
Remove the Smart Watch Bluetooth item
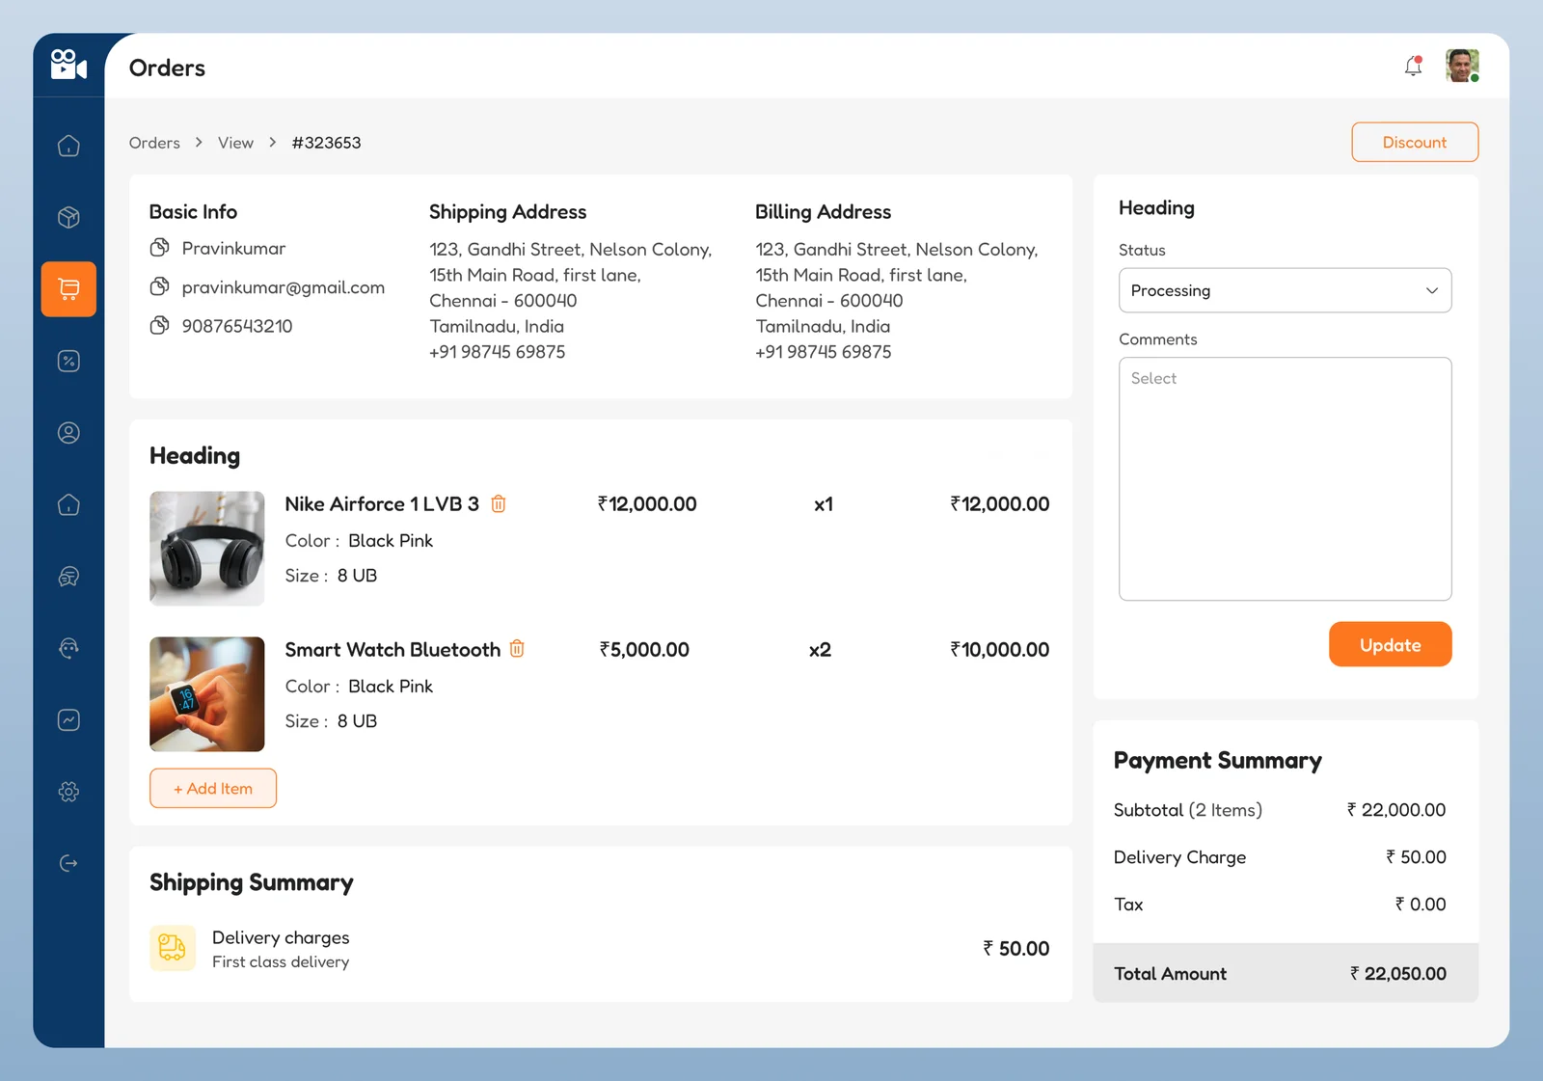click(518, 649)
